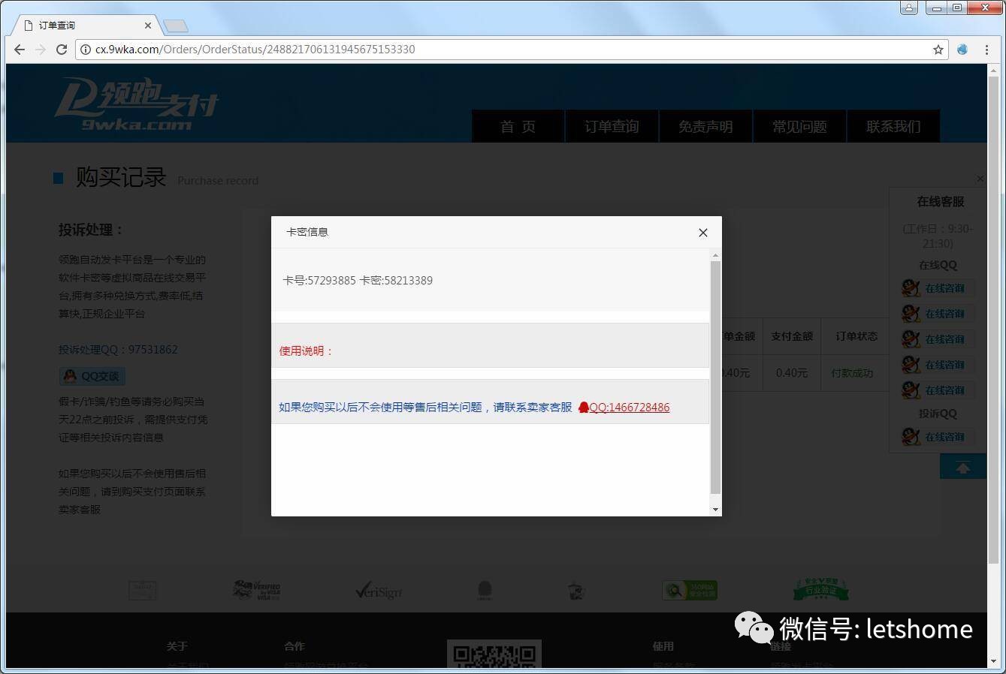
Task: Click the browser forward arrow
Action: click(41, 50)
